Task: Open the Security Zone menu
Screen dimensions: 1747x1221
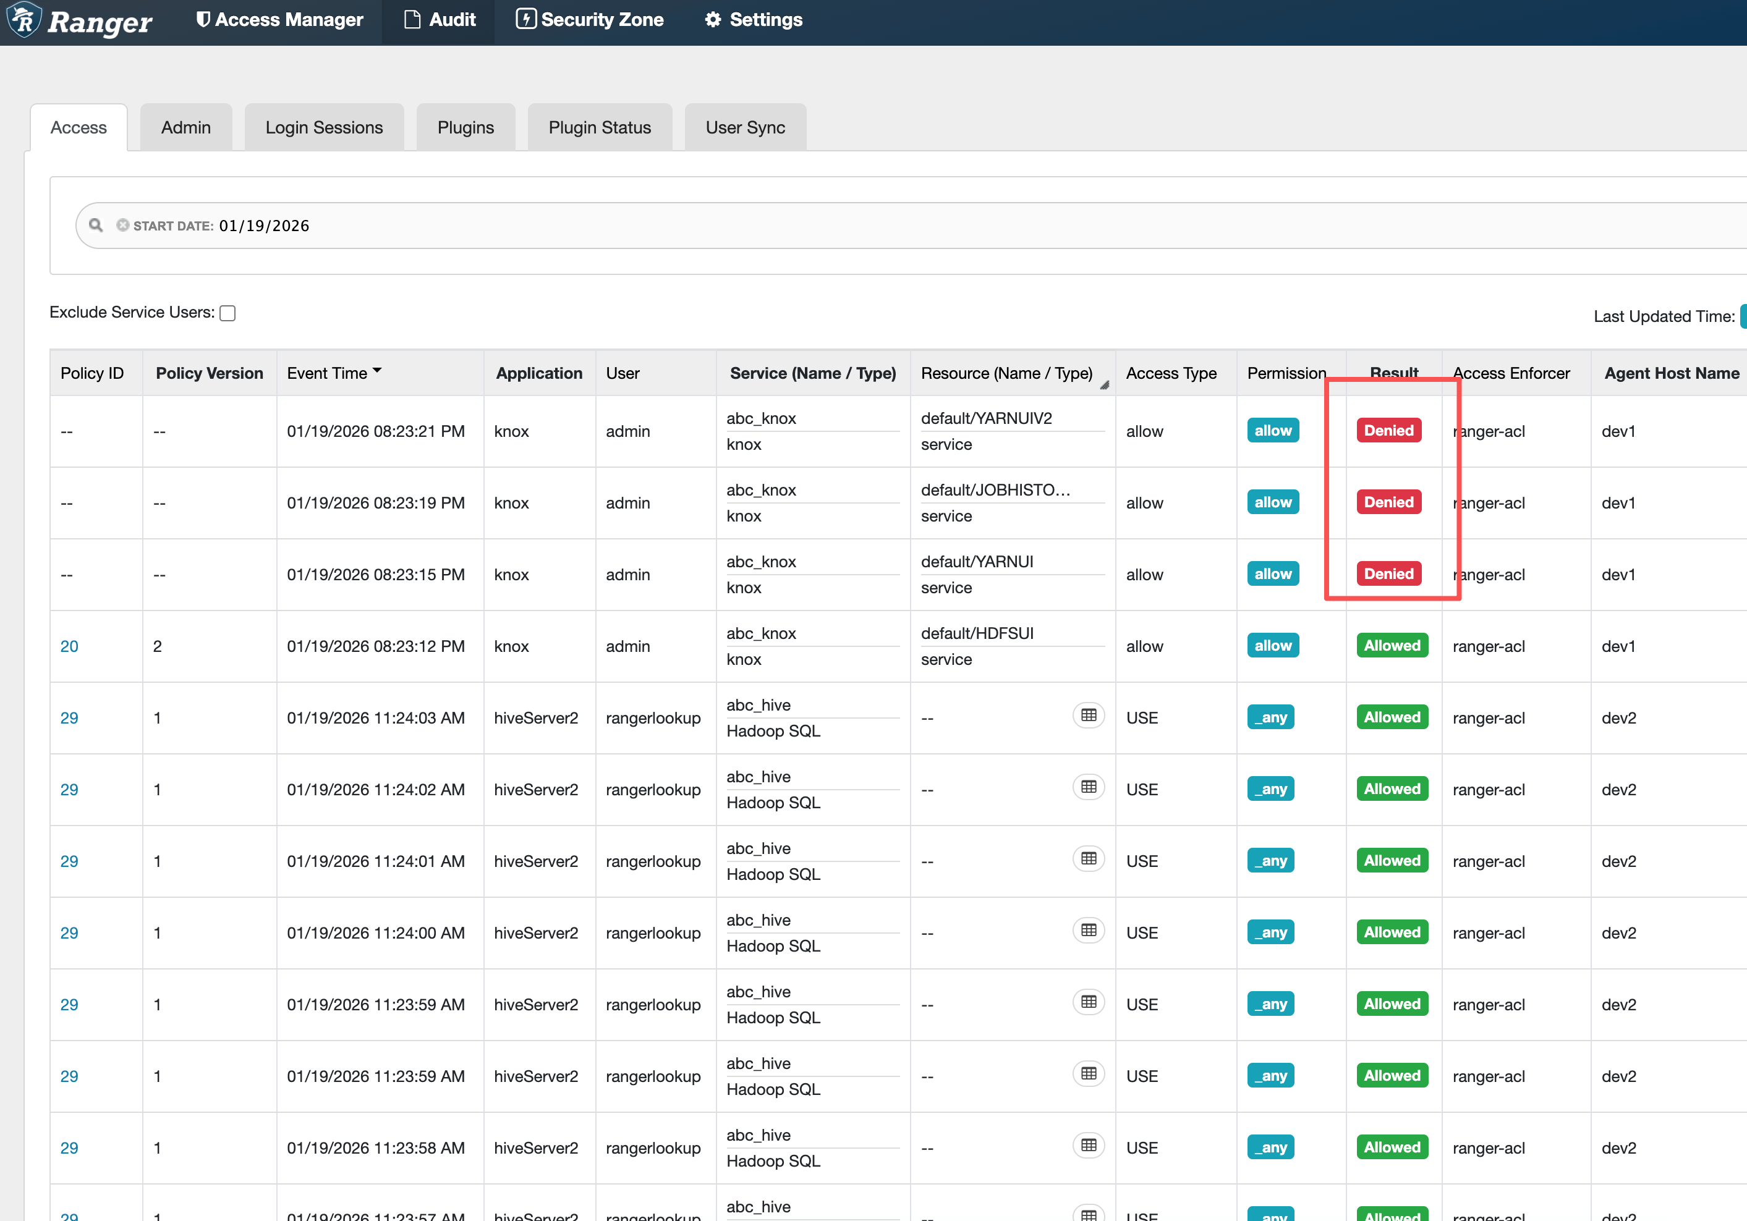Action: pos(590,20)
